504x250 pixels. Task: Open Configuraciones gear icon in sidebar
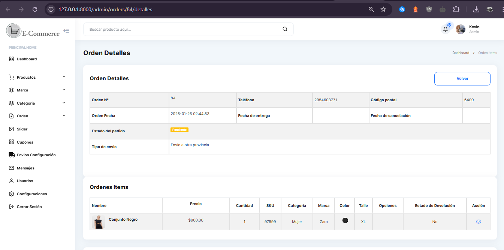pos(12,194)
